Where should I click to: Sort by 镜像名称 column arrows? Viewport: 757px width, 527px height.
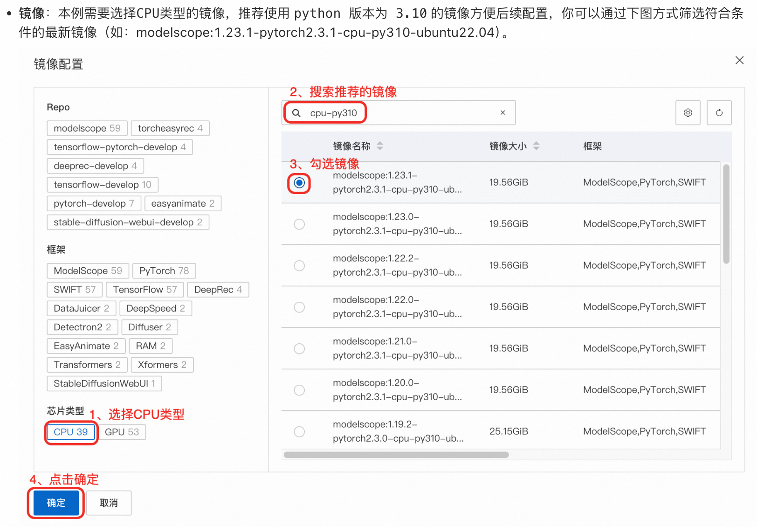[x=380, y=146]
